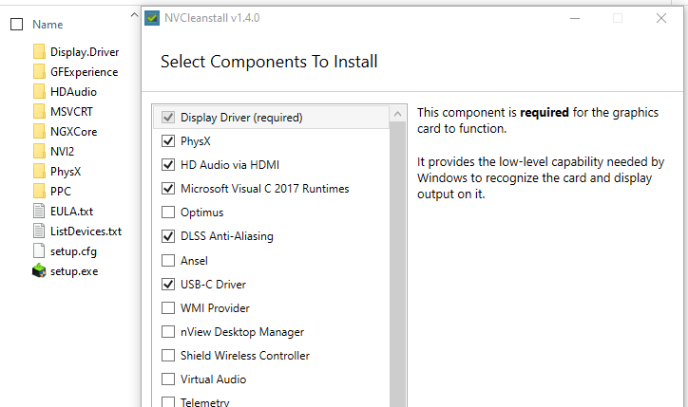Select the Display Driver (required) list entry
The image size is (688, 407).
point(271,118)
